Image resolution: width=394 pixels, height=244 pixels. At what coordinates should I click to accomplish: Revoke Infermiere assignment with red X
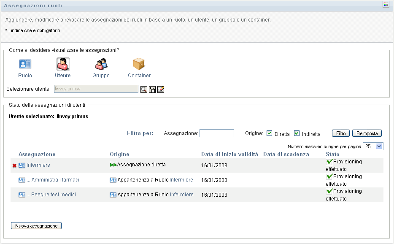[14, 165]
